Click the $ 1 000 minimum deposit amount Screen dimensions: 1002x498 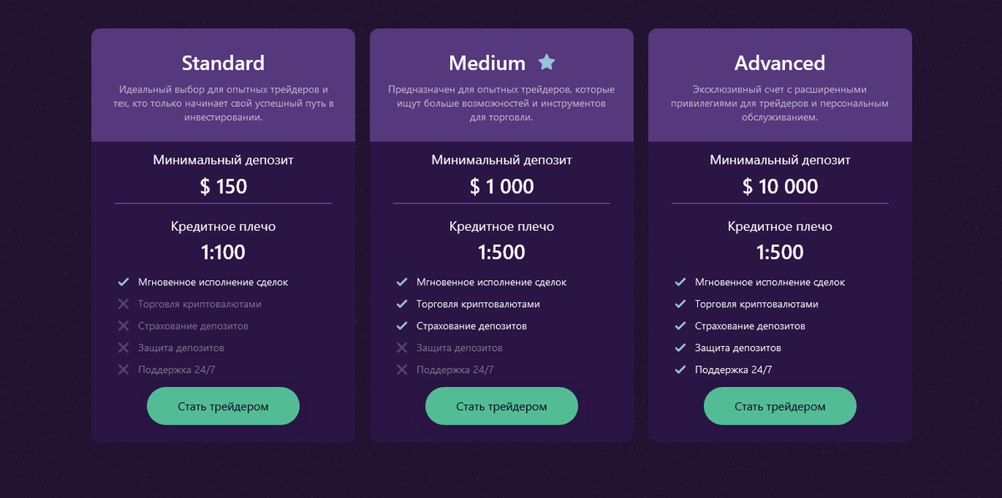pos(502,186)
